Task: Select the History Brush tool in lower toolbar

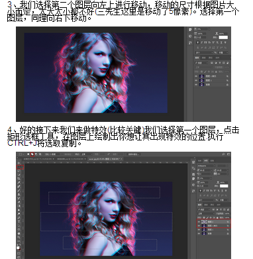Action: [x=19, y=198]
